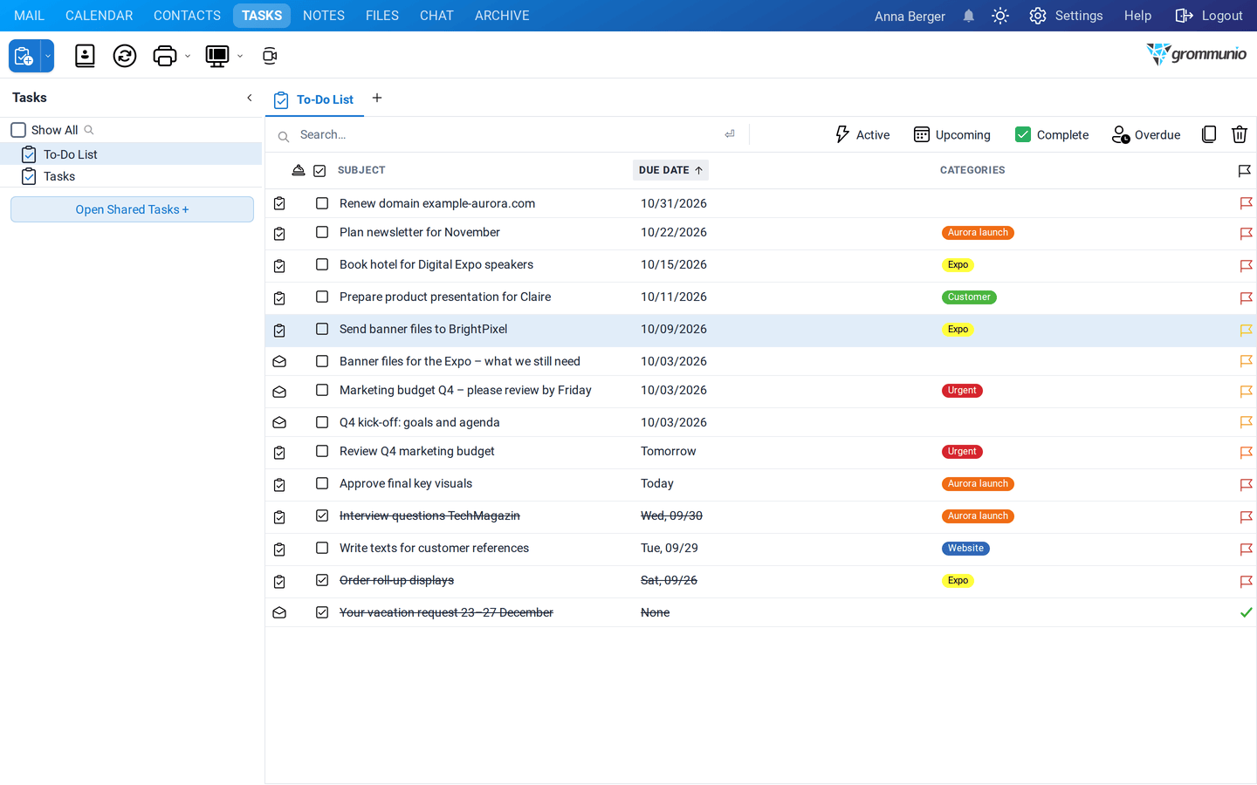
Task: Click the monitor view icon
Action: tap(217, 56)
